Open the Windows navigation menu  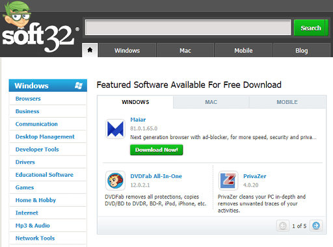(127, 50)
